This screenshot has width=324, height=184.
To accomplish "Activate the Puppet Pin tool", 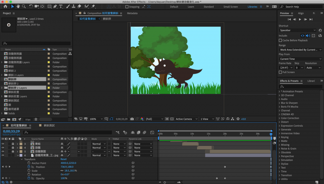I will 93,6.
